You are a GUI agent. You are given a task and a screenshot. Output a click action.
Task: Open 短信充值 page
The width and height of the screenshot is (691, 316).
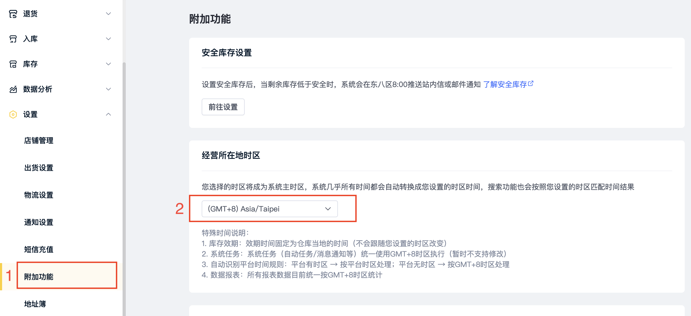(x=39, y=249)
